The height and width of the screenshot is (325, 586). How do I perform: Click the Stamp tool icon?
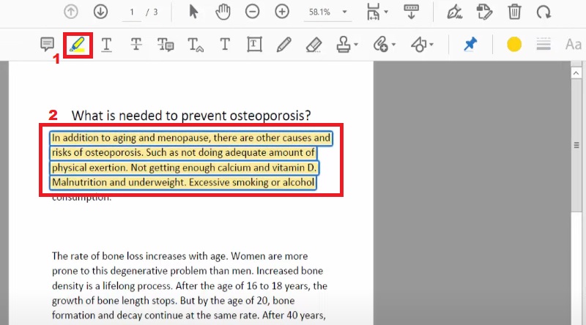tap(344, 45)
